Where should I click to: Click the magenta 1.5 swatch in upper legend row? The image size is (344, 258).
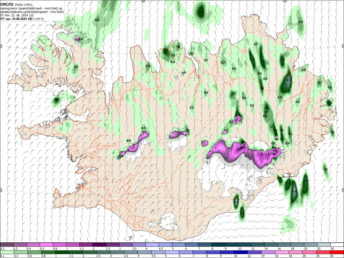(x=86, y=245)
